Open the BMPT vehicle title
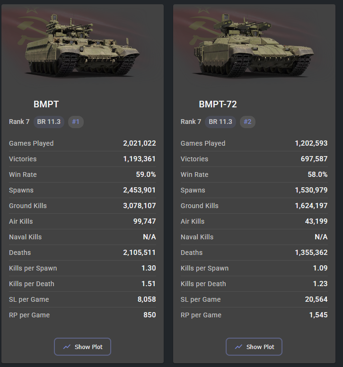Screen dimensions: 343x367 (46, 105)
